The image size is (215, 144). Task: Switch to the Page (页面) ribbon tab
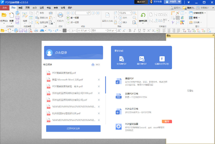click(28, 8)
